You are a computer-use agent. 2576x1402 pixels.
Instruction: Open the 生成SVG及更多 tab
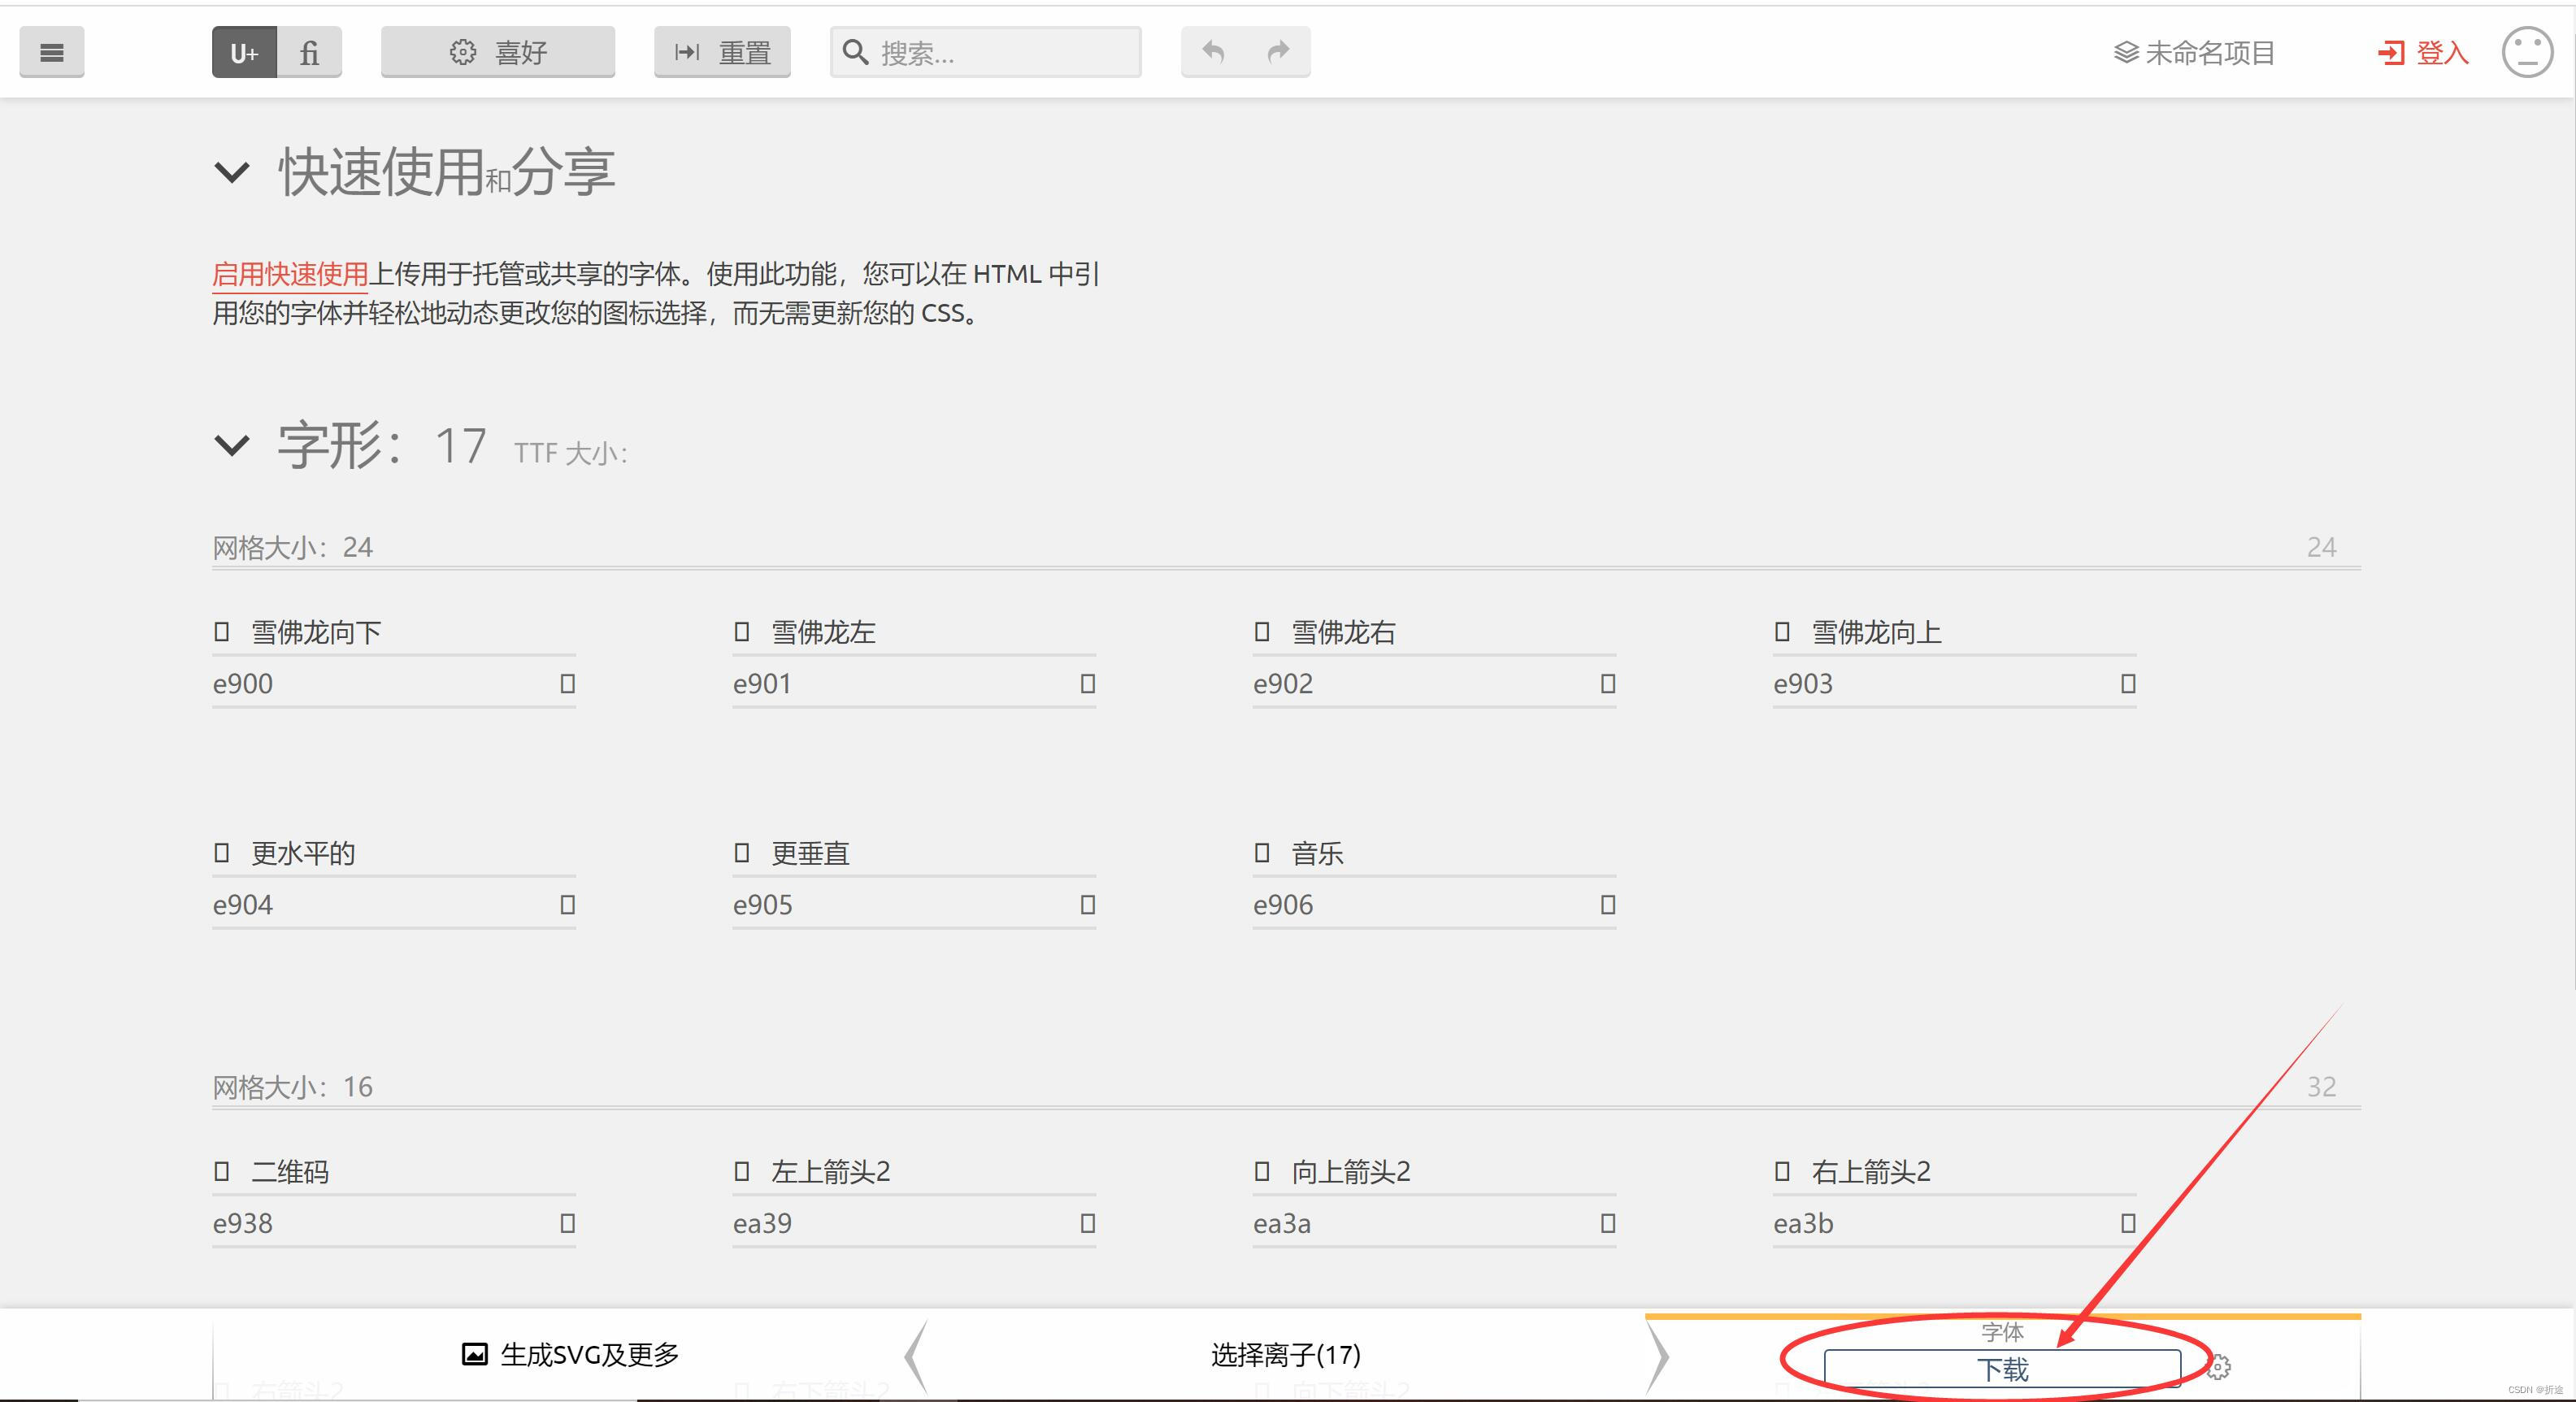click(570, 1355)
